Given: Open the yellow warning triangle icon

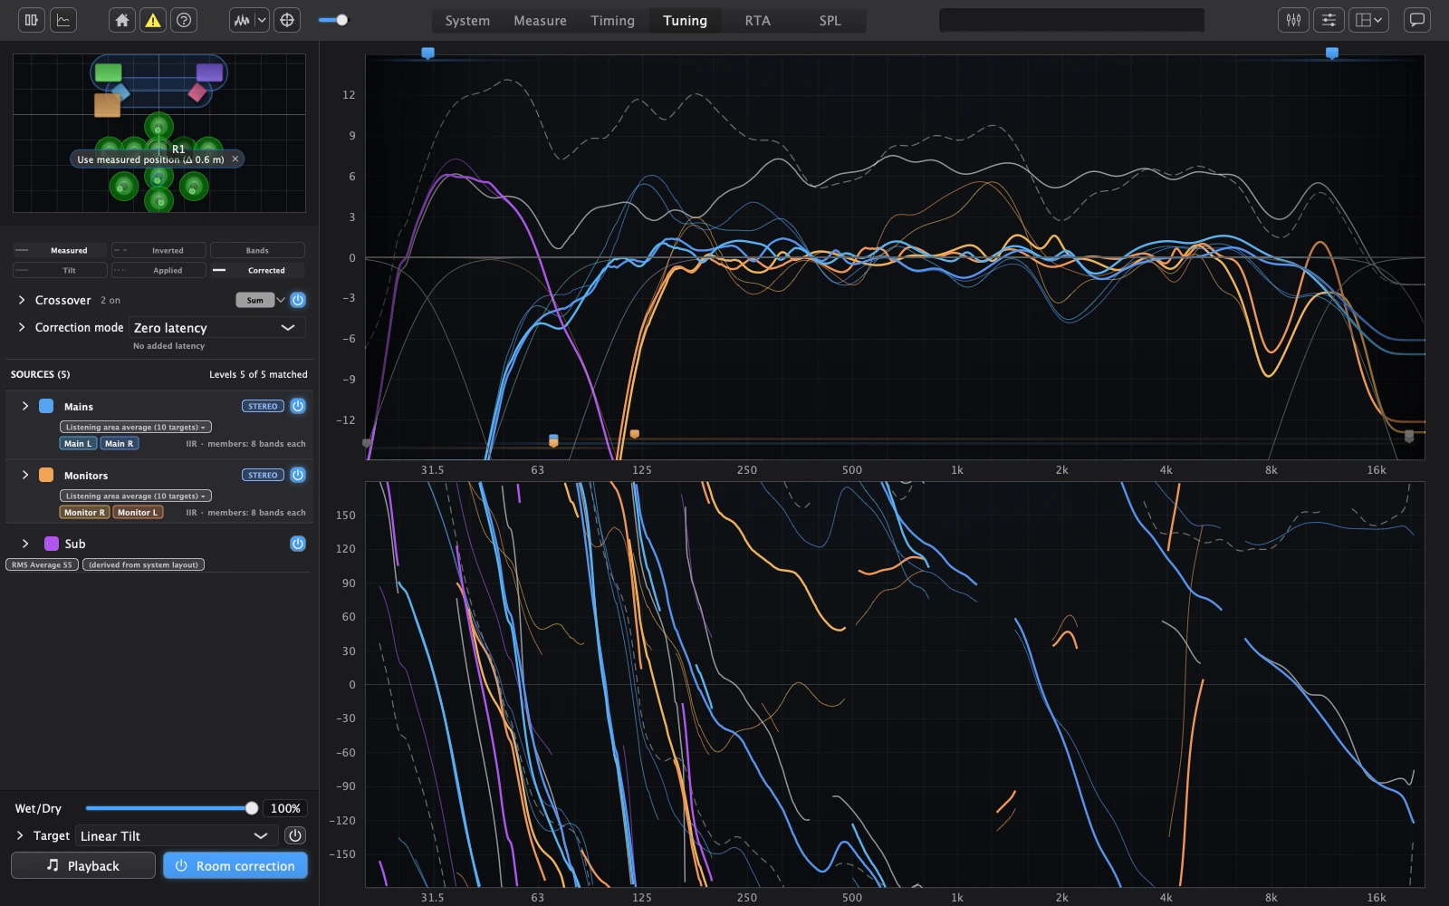Looking at the screenshot, I should (153, 20).
